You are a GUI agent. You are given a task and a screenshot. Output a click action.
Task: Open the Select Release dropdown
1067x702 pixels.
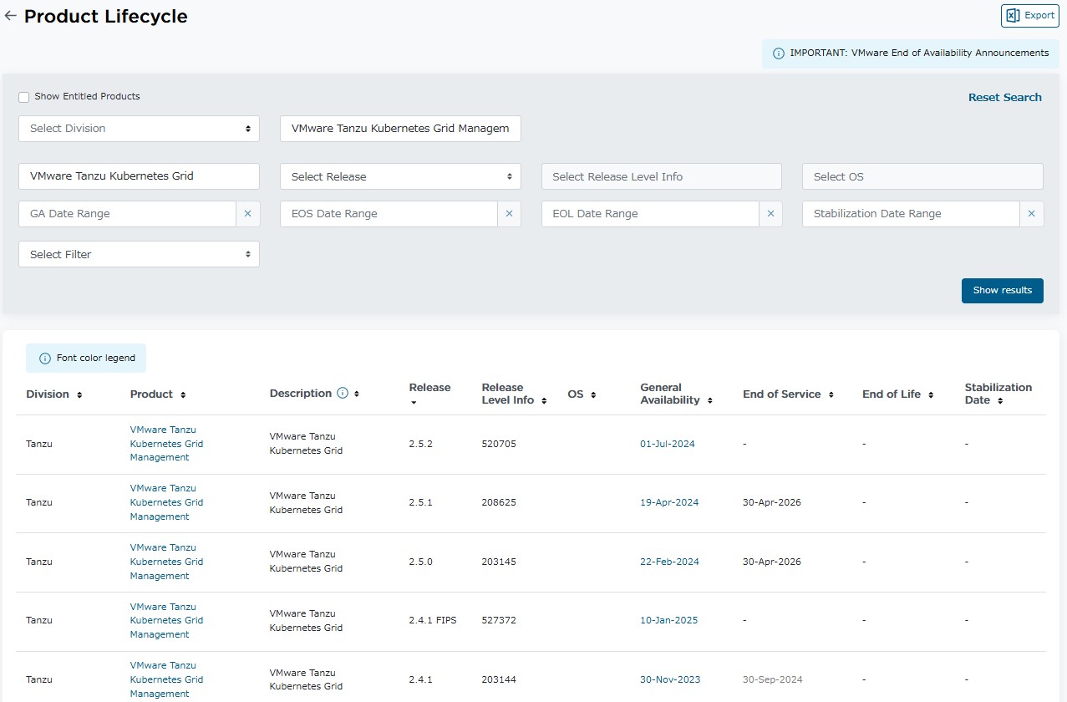(400, 176)
